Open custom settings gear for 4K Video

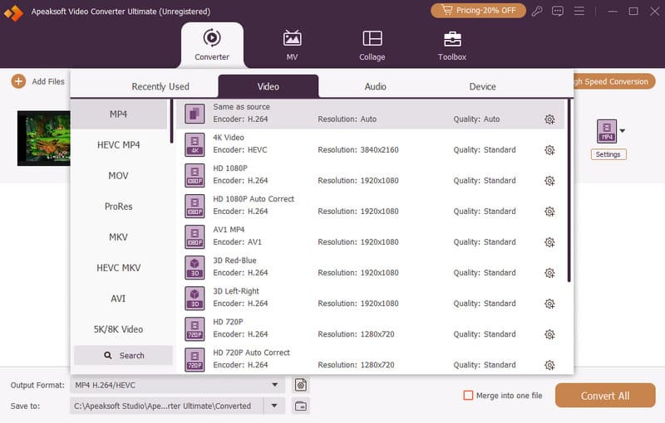[x=549, y=150]
